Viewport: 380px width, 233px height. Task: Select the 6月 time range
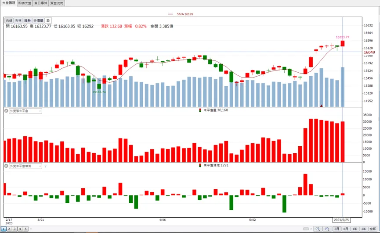coord(346,229)
